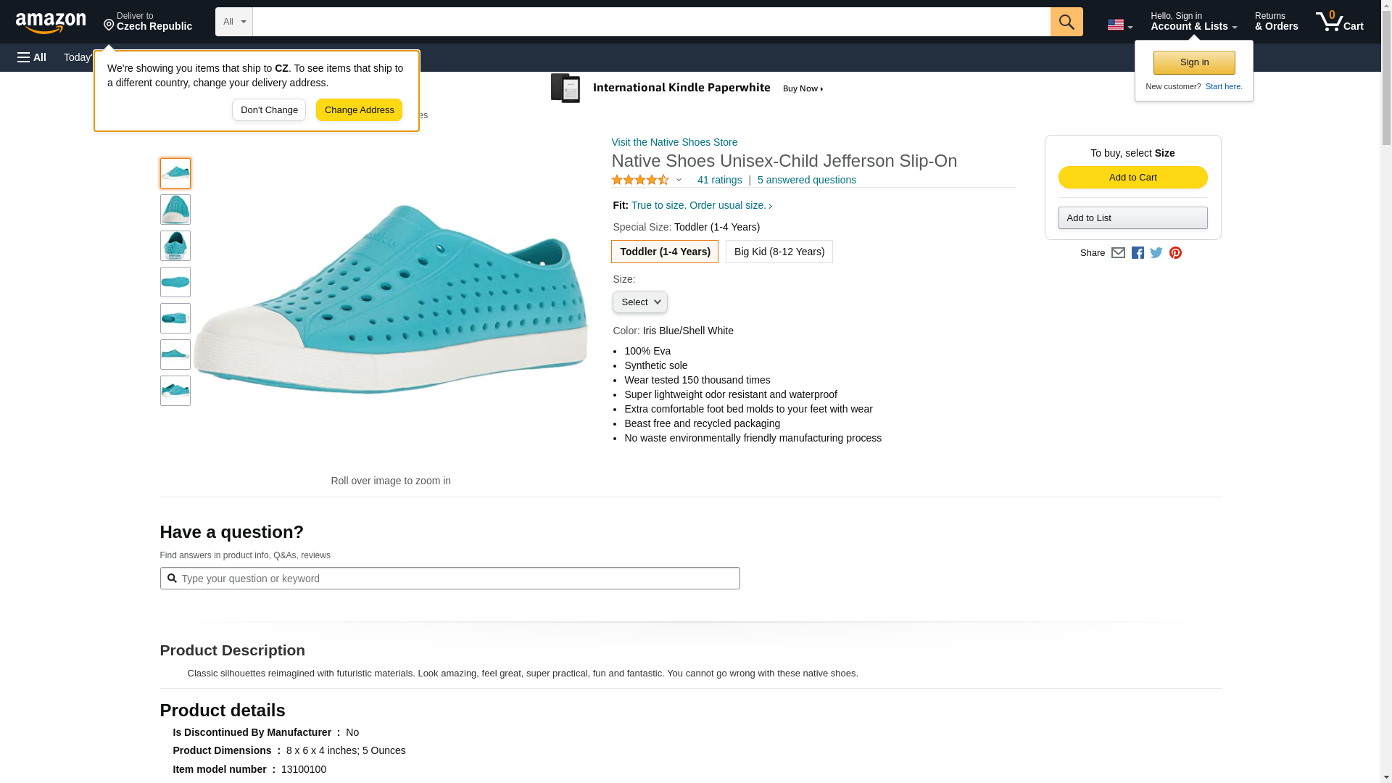The width and height of the screenshot is (1392, 783).
Task: Select the second shoe thumbnail image
Action: tap(175, 210)
